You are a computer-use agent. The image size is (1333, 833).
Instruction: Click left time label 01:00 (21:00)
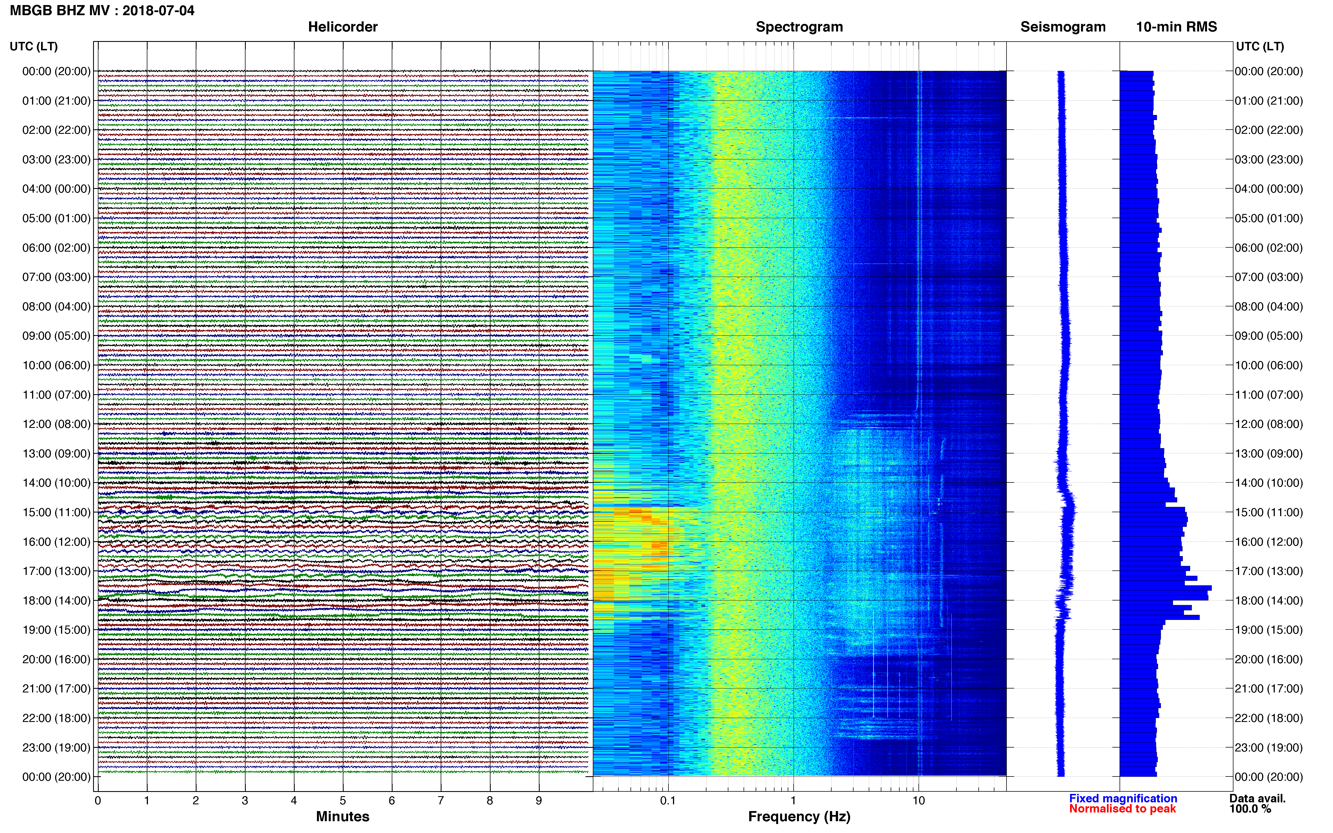pos(56,101)
